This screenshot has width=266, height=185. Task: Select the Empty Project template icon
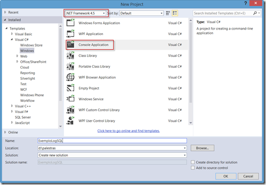(70, 88)
